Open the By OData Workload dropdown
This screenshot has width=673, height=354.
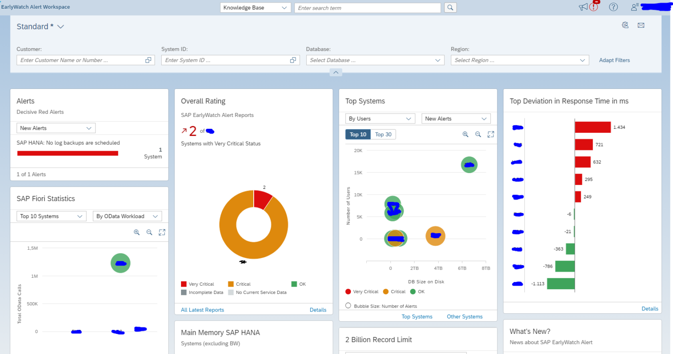[127, 216]
